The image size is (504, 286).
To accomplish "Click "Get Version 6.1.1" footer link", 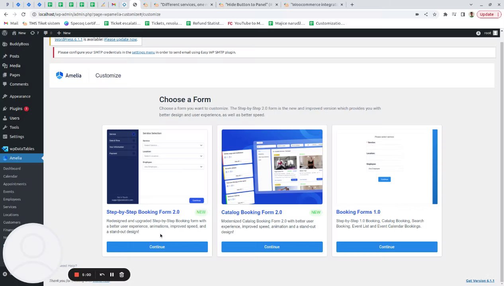I will 480,281.
